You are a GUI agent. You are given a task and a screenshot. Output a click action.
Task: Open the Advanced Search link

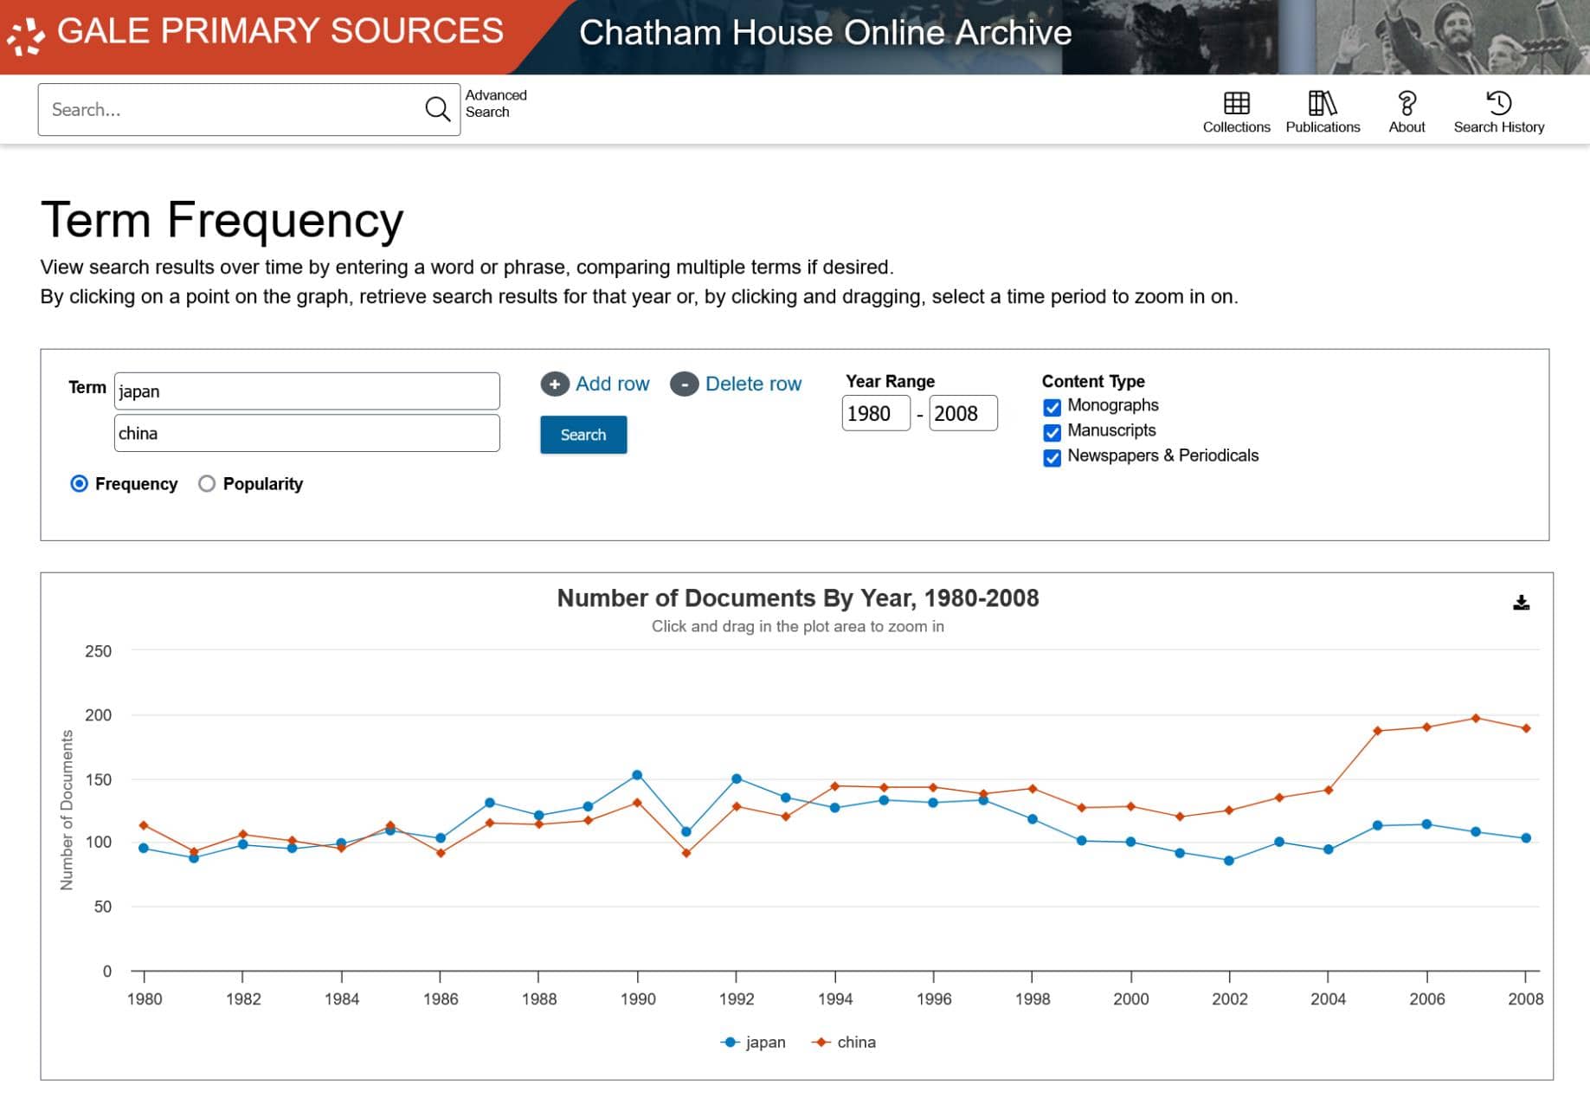(496, 103)
